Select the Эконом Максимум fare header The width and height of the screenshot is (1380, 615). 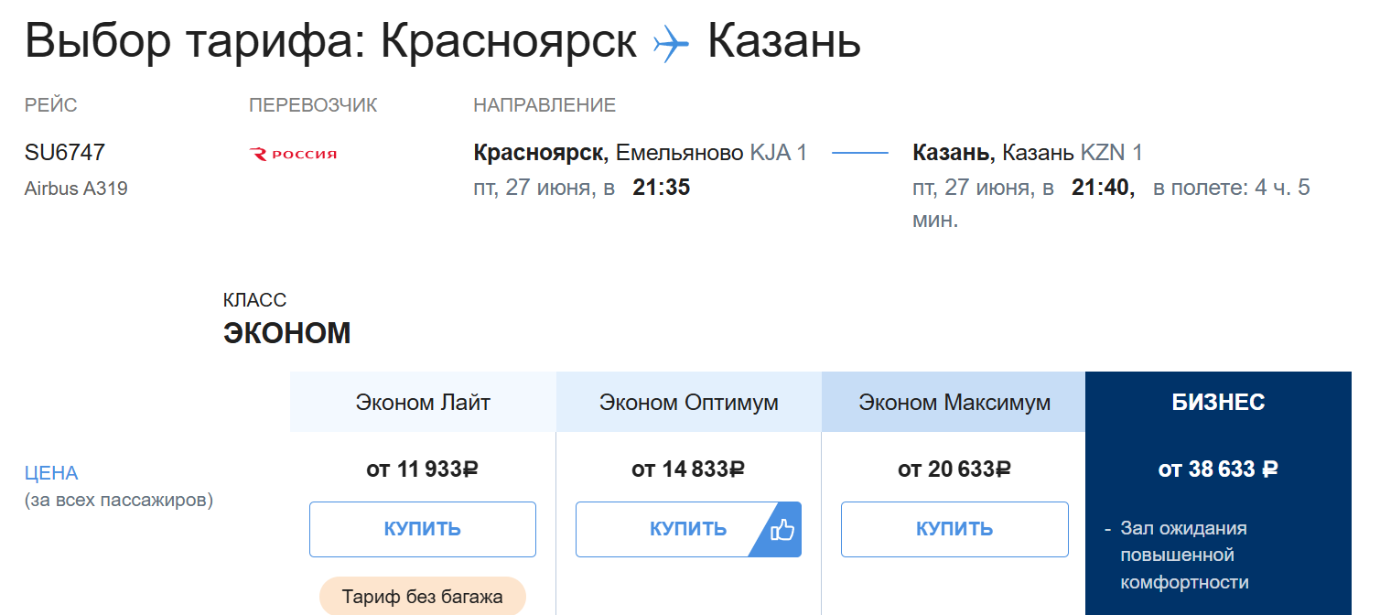[954, 403]
